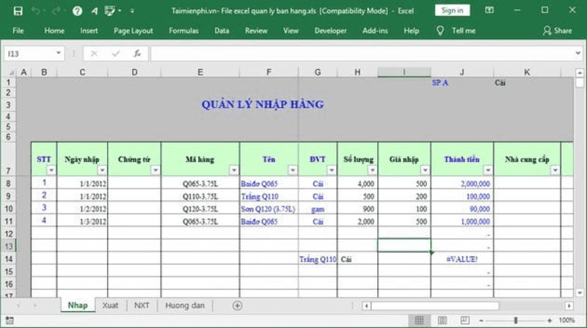The height and width of the screenshot is (328, 587).
Task: Expand the formula bar chevron
Action: click(578, 54)
